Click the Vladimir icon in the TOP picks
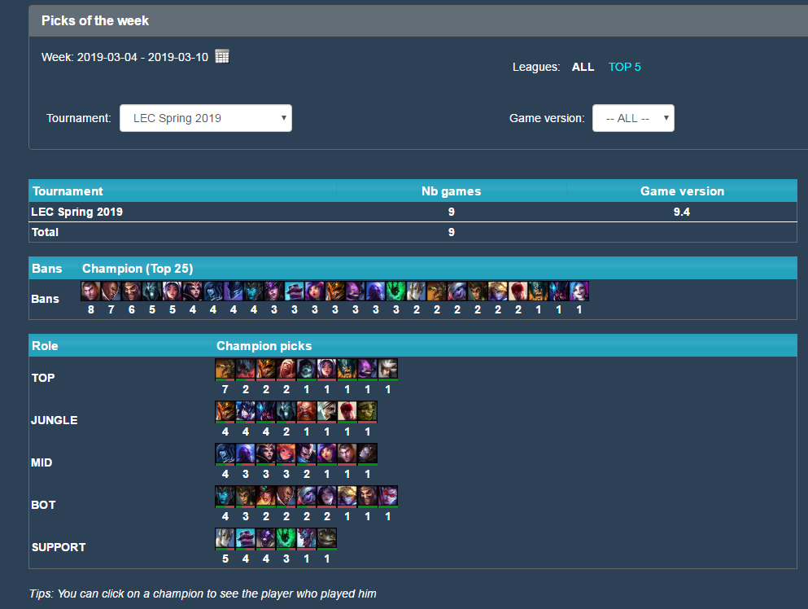 coord(286,369)
